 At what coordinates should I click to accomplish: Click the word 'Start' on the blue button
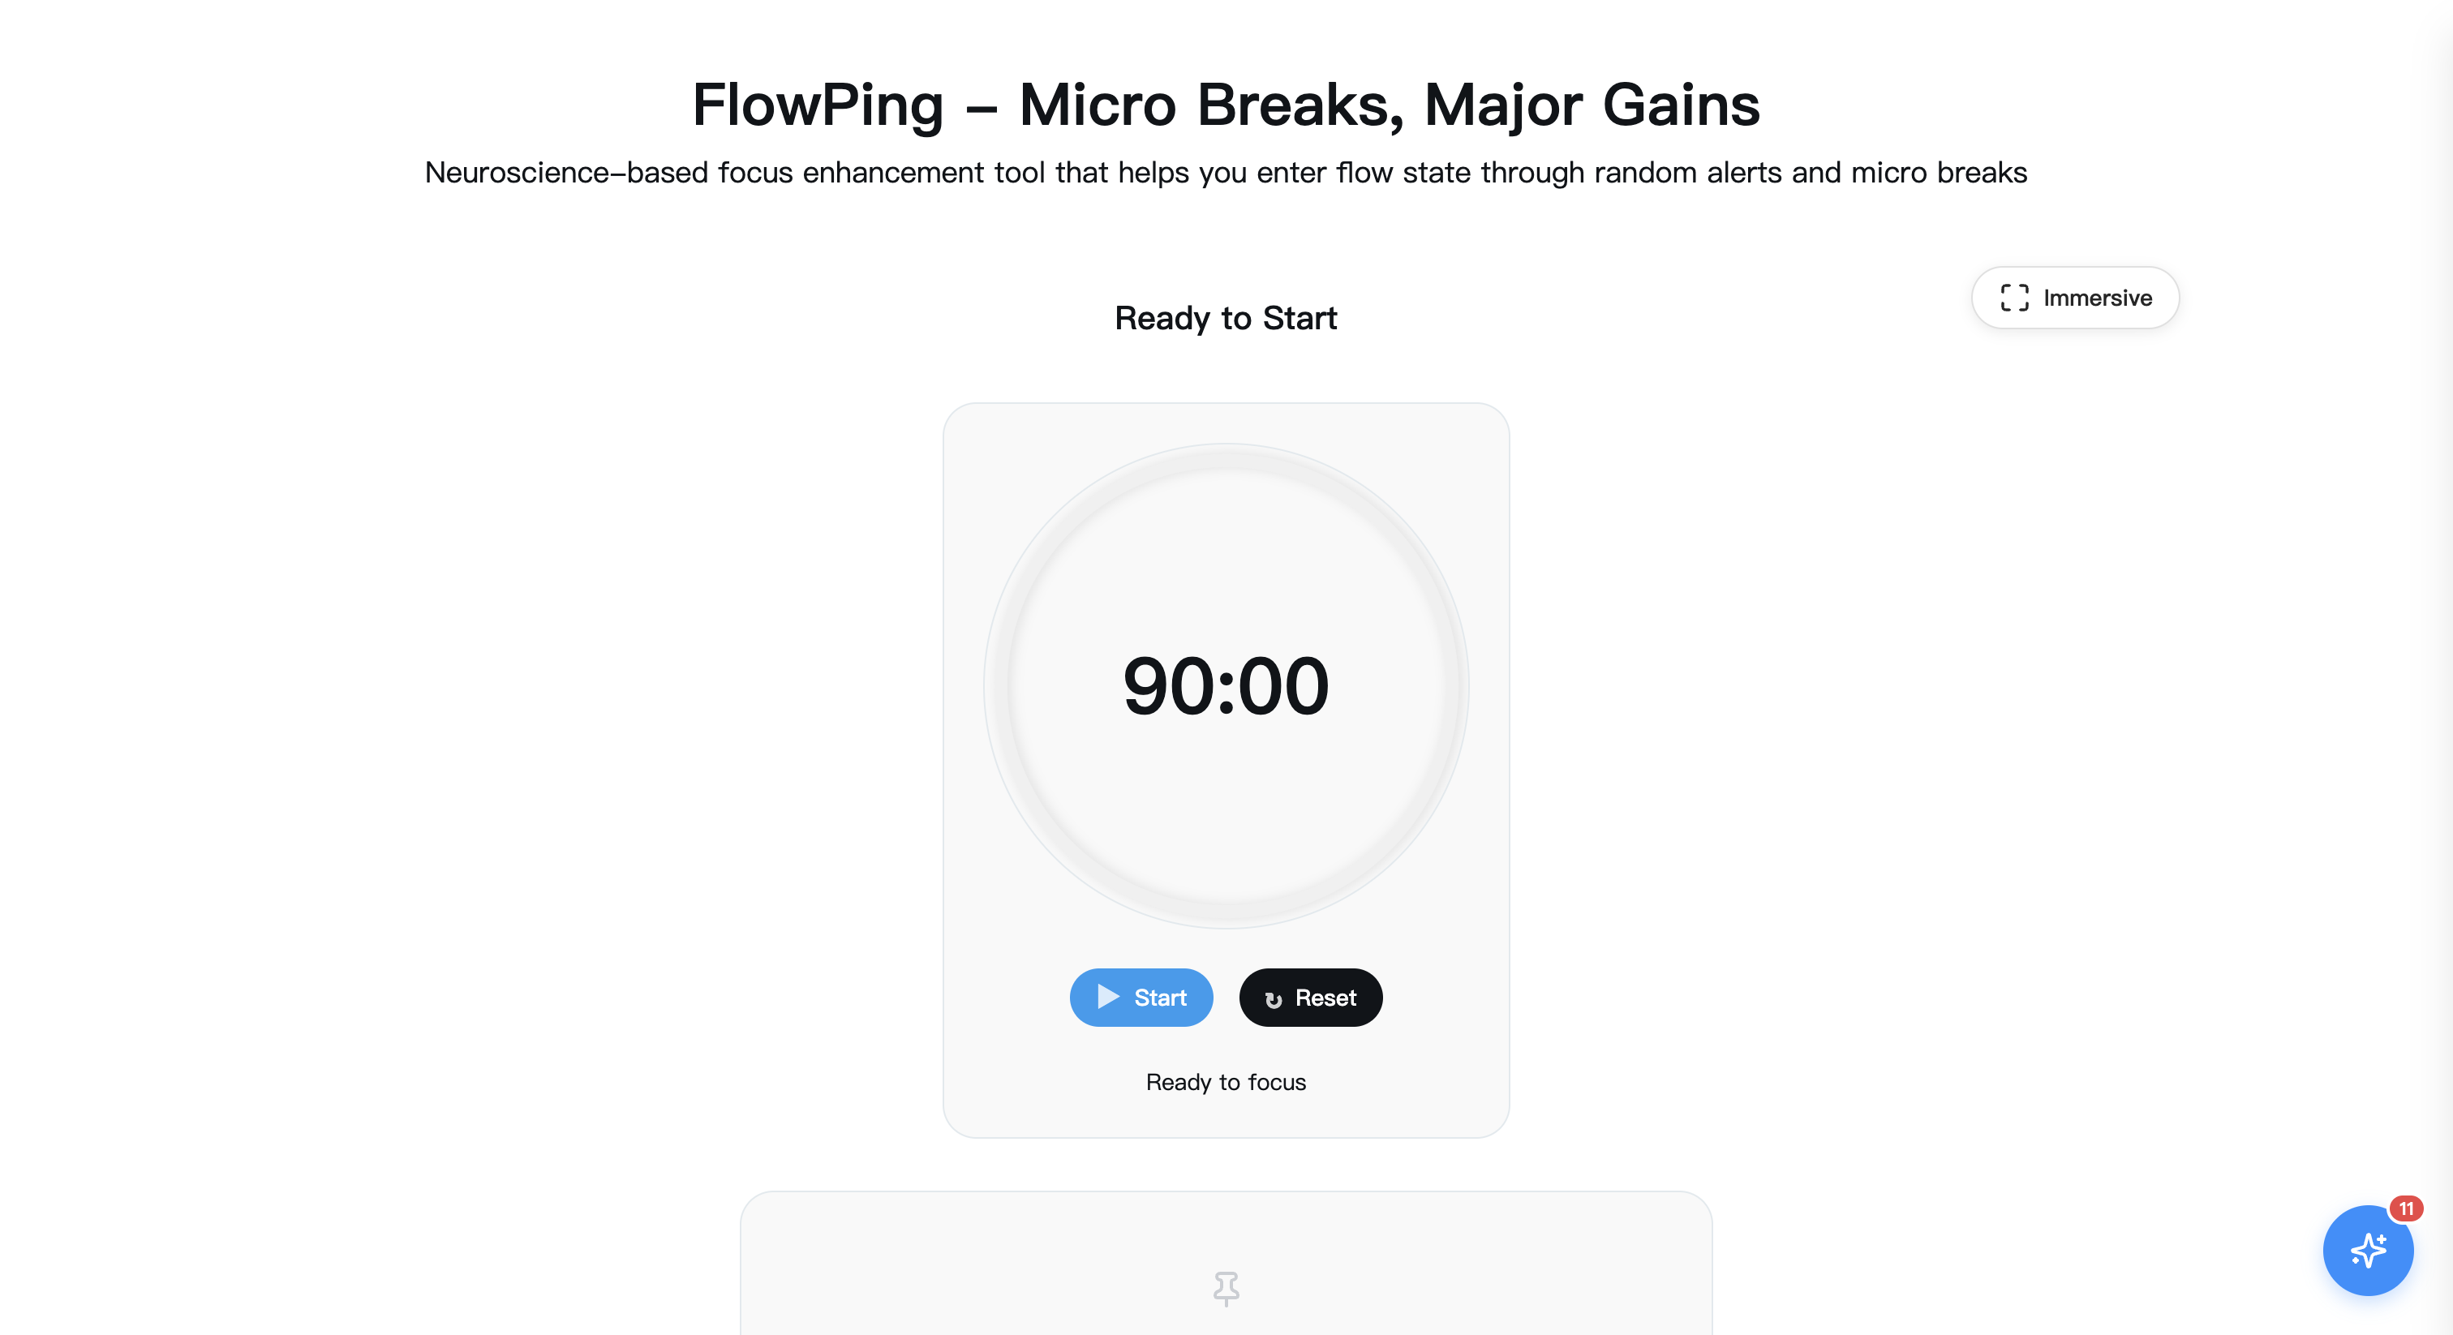pos(1160,998)
